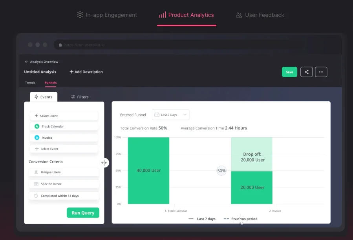The image size is (353, 240).
Task: Open the three-dots more options menu
Action: click(x=321, y=72)
